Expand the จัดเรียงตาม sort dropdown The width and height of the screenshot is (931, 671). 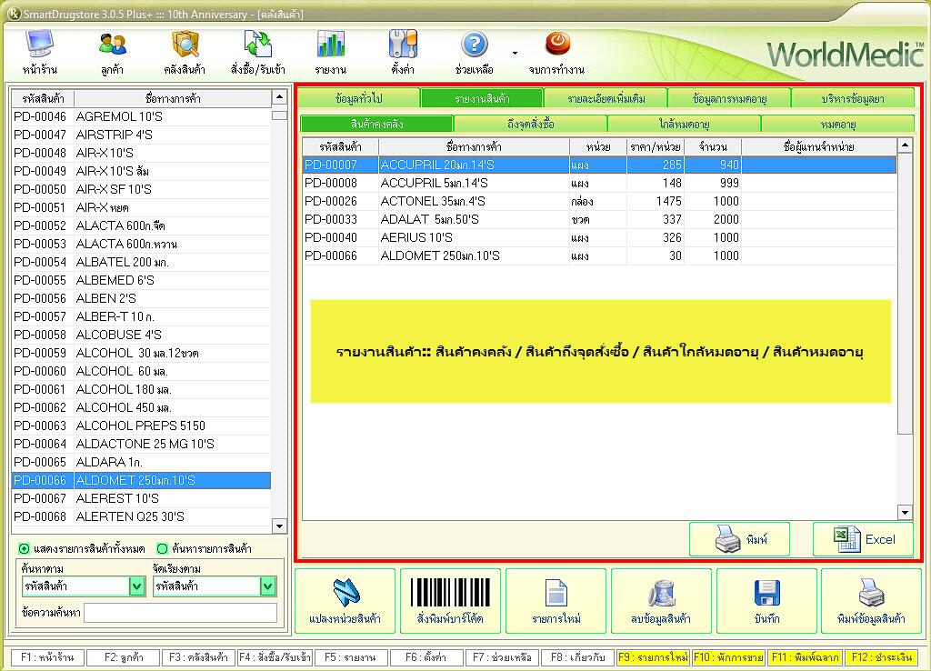(266, 586)
